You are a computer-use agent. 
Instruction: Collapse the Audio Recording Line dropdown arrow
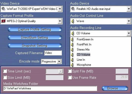tap(129, 33)
